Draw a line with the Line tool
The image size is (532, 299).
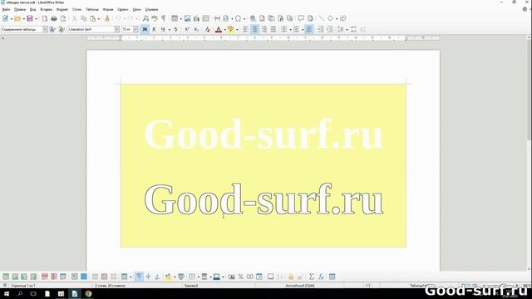pyautogui.click(x=321, y=18)
